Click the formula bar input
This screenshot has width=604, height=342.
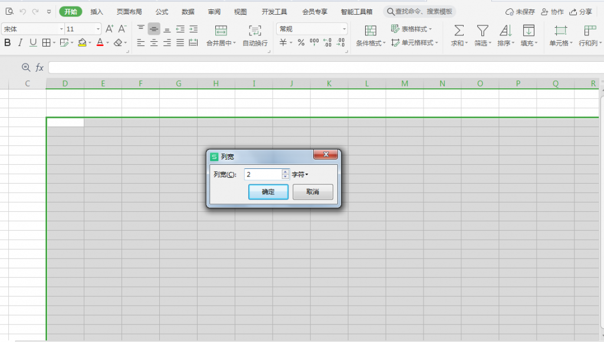(326, 68)
